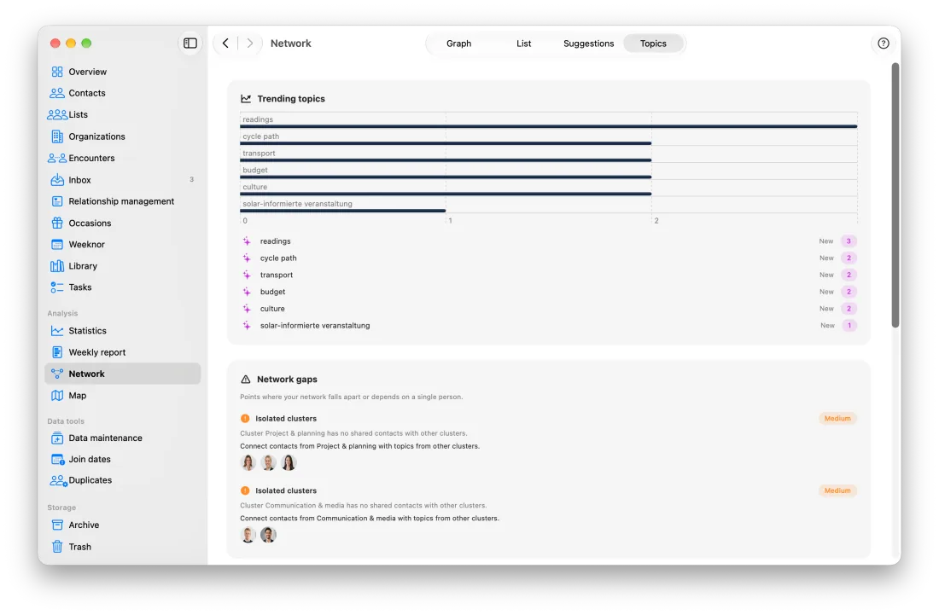Click the Weeknor calendar icon
939x615 pixels.
point(57,245)
